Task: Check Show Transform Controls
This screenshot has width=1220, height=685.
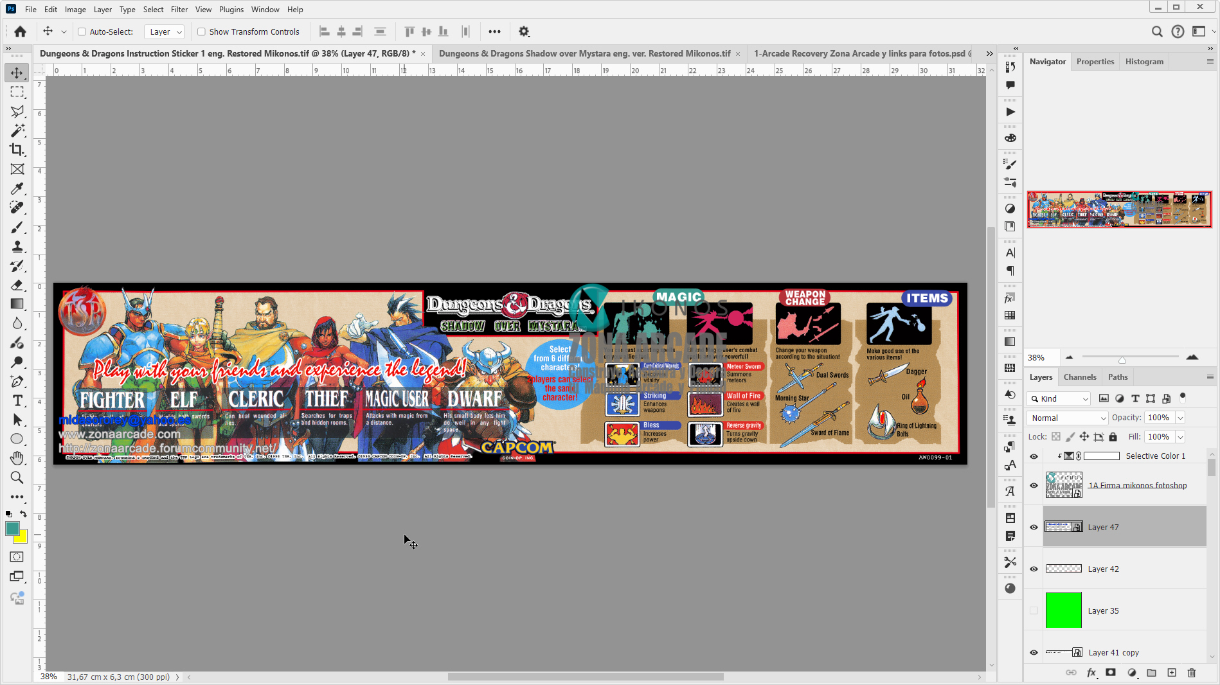Action: [x=201, y=31]
